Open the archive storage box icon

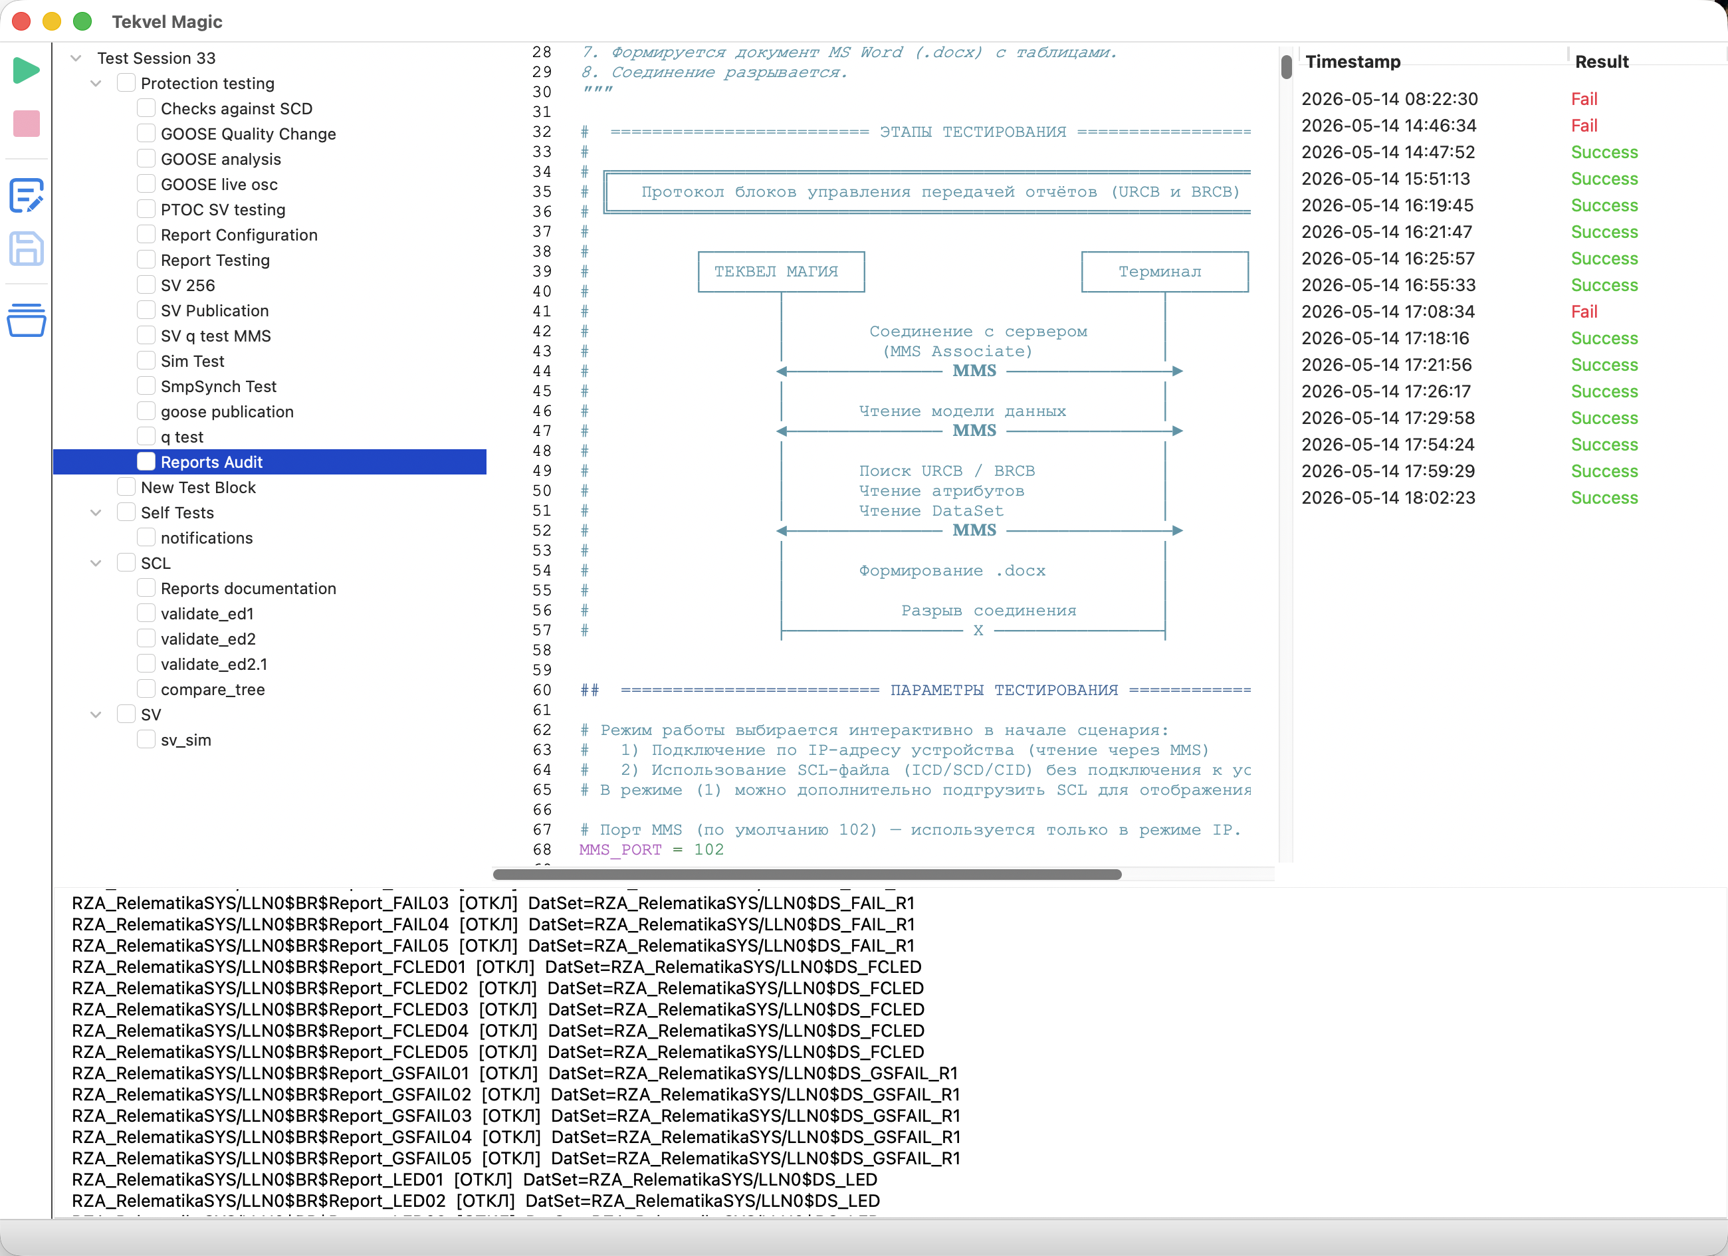[x=26, y=320]
